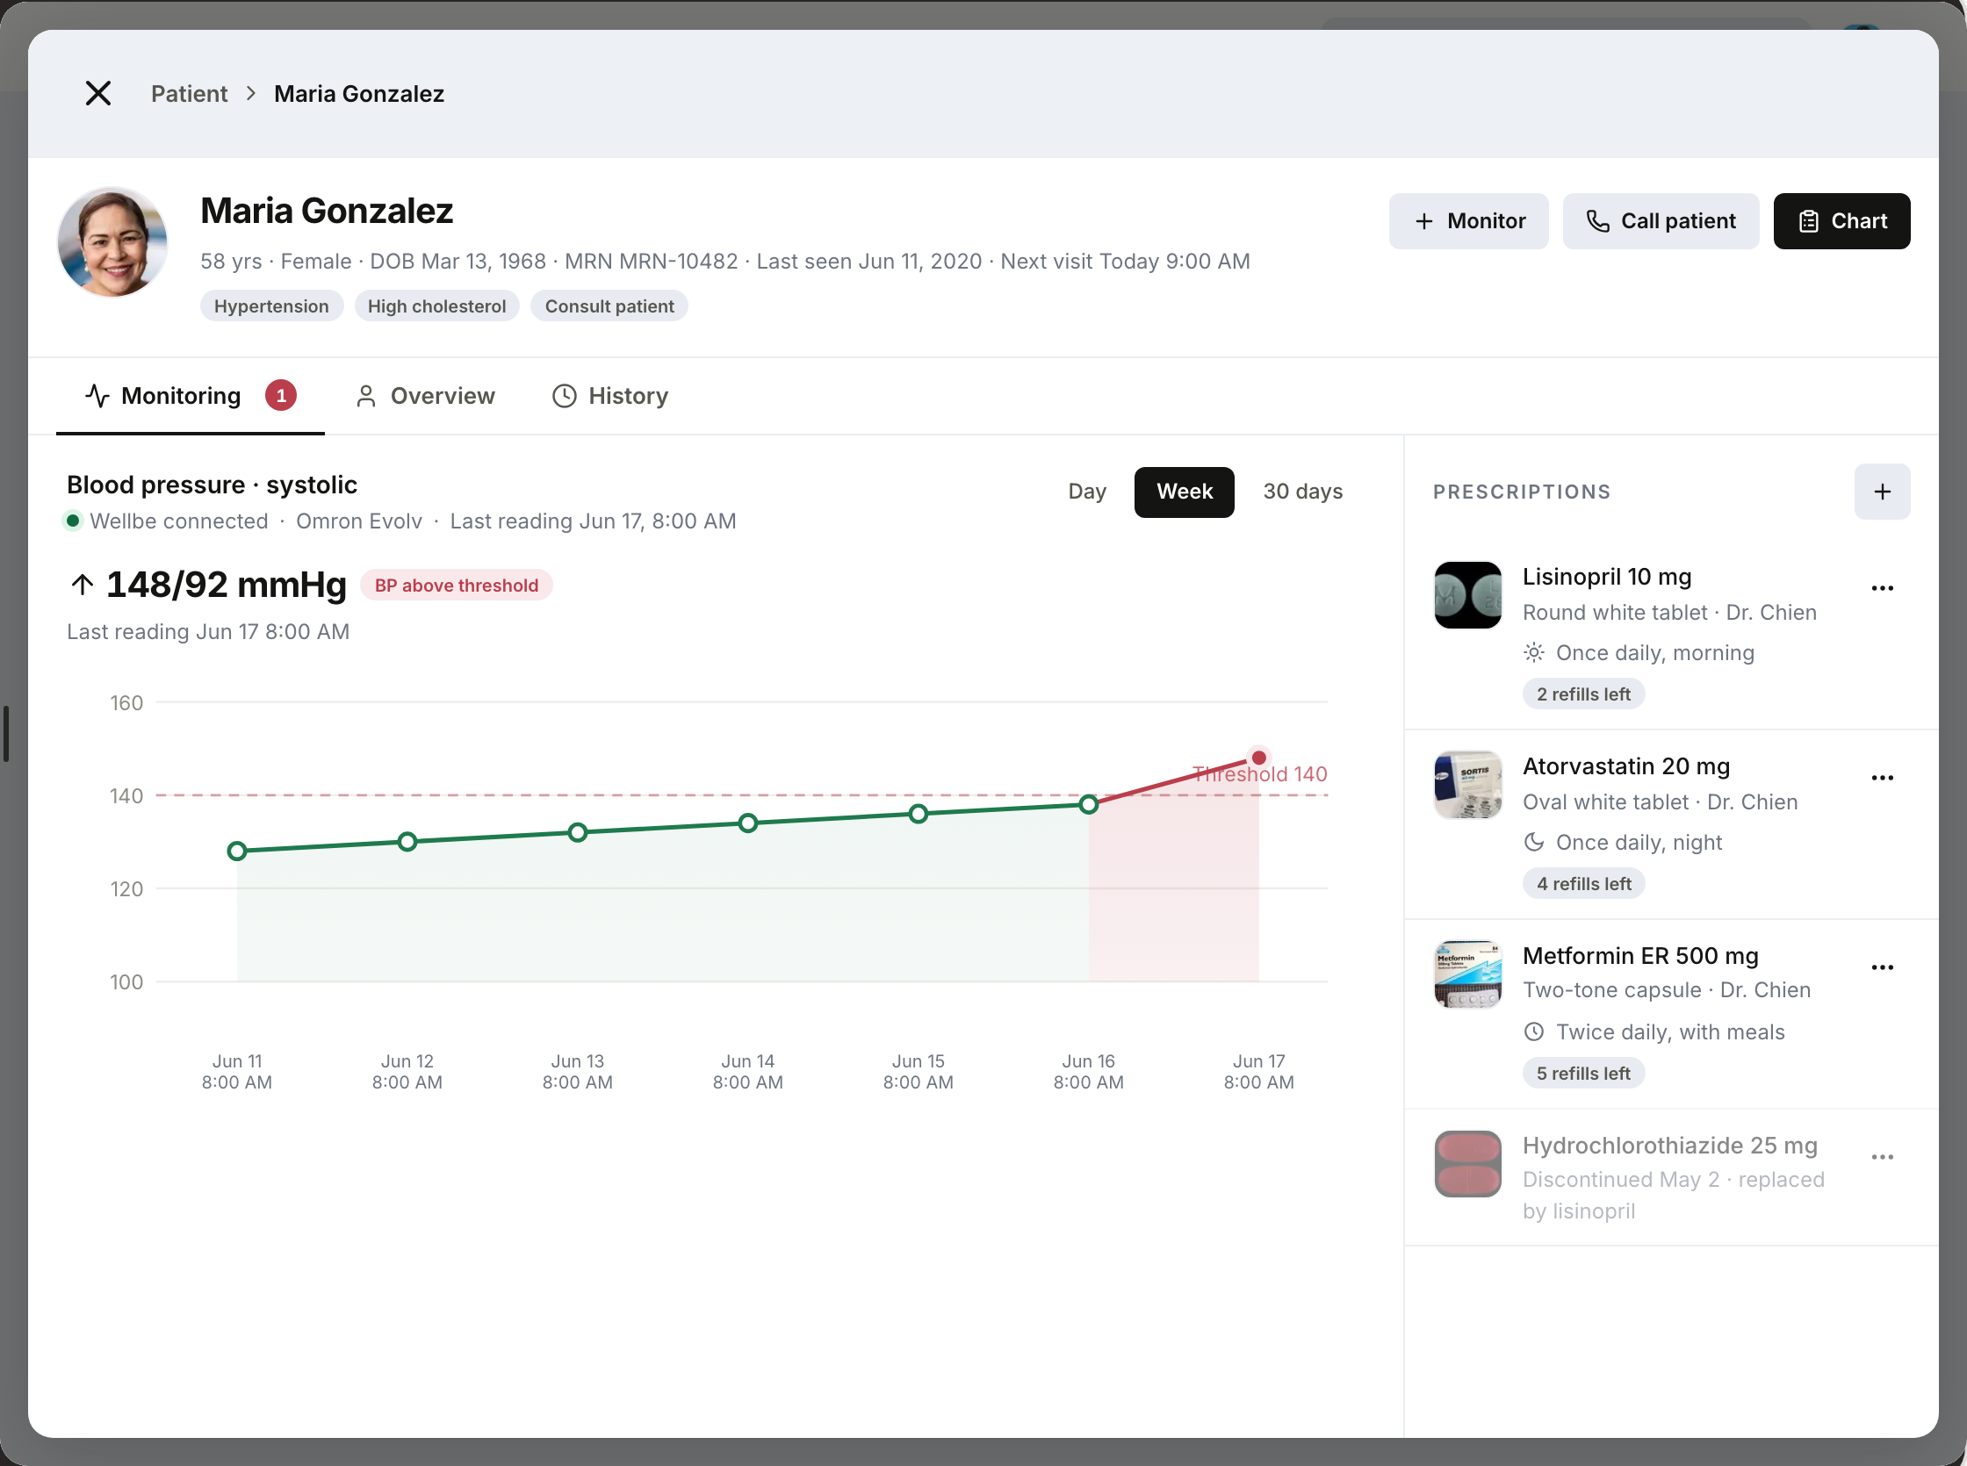Select the Week time range
The height and width of the screenshot is (1466, 1967).
(1184, 492)
